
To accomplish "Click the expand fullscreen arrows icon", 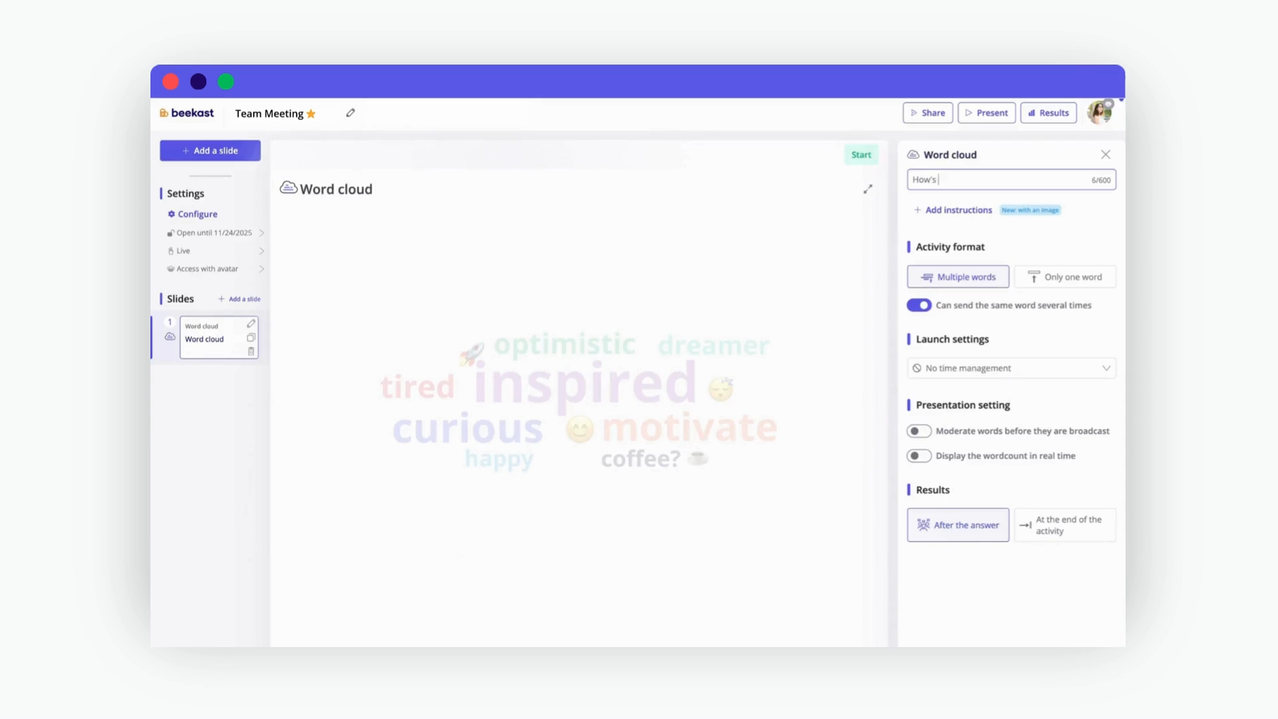I will (x=868, y=189).
